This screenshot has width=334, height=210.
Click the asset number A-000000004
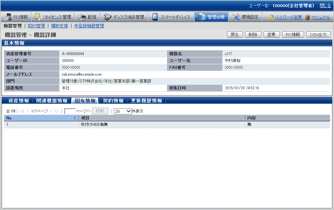pyautogui.click(x=73, y=54)
